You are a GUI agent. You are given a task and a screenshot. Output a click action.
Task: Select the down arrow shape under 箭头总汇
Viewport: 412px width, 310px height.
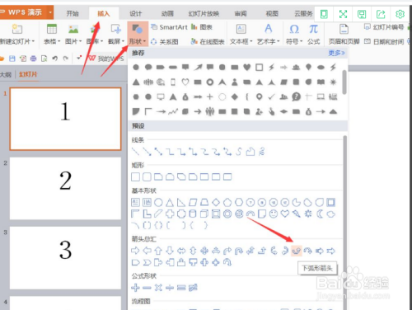click(170, 251)
